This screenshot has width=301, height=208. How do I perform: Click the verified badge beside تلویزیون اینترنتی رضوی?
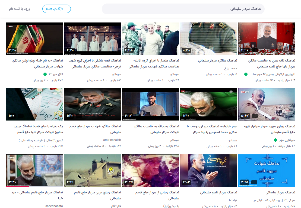[245, 73]
